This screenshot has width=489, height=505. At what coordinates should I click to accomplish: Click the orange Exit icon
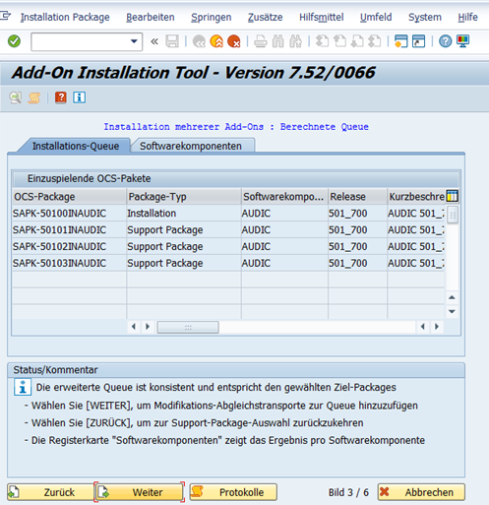[216, 41]
